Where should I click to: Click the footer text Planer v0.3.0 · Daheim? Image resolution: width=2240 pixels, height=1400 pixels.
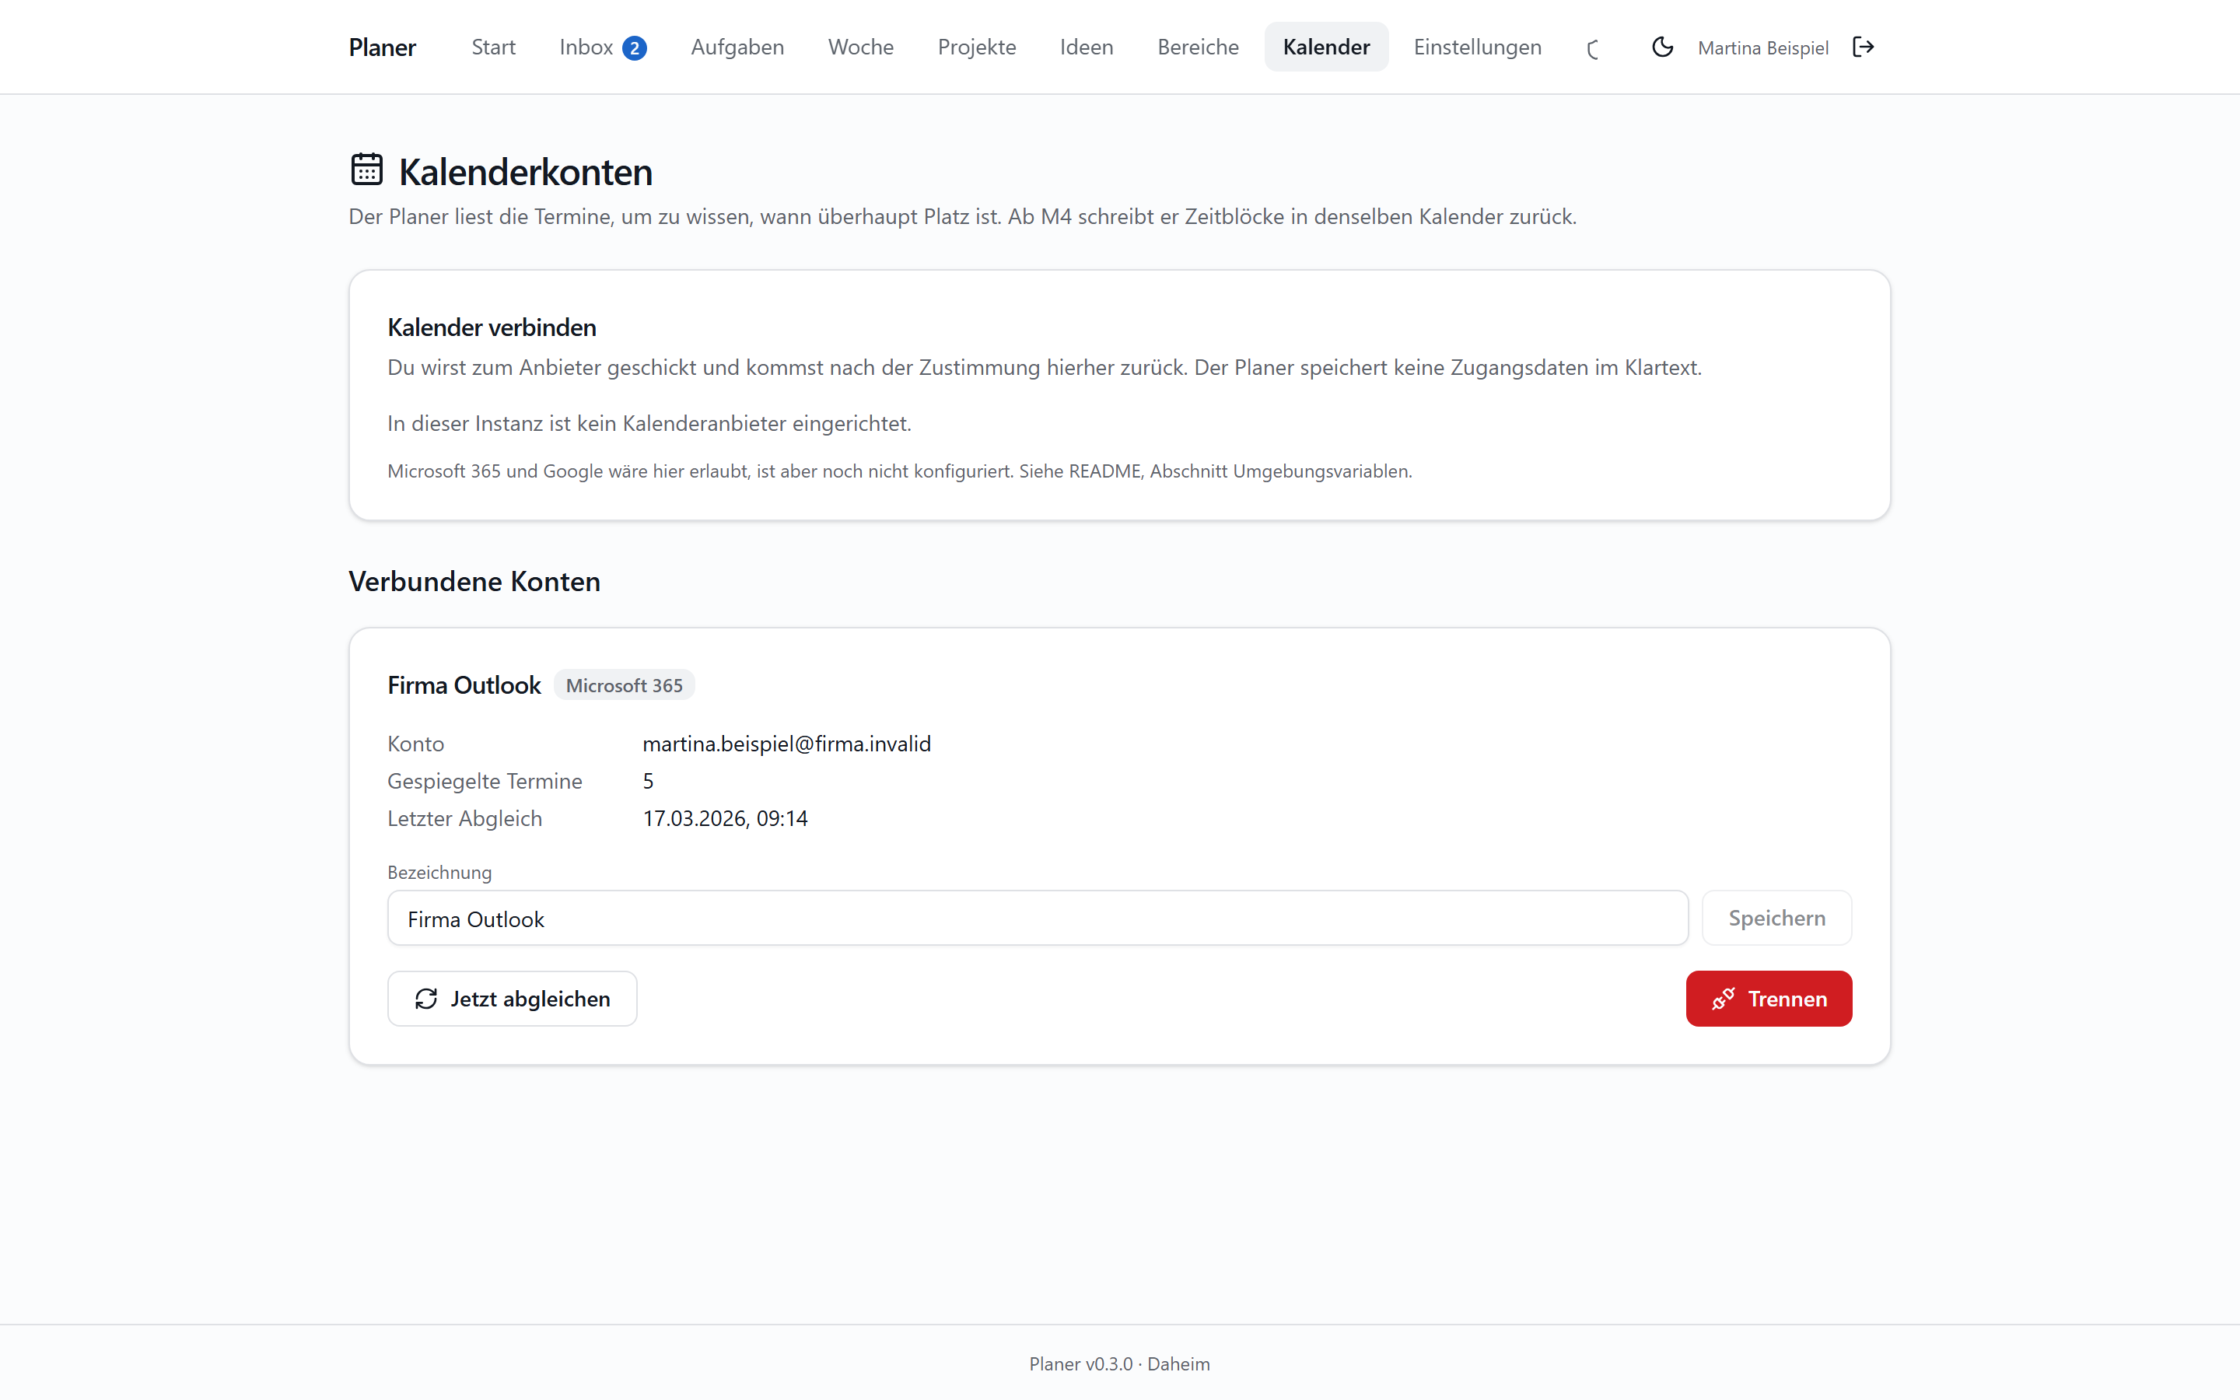1119,1364
